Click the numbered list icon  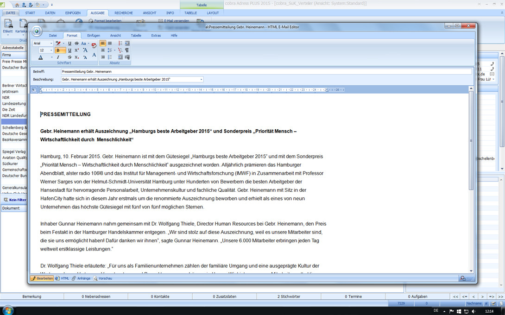click(x=120, y=44)
